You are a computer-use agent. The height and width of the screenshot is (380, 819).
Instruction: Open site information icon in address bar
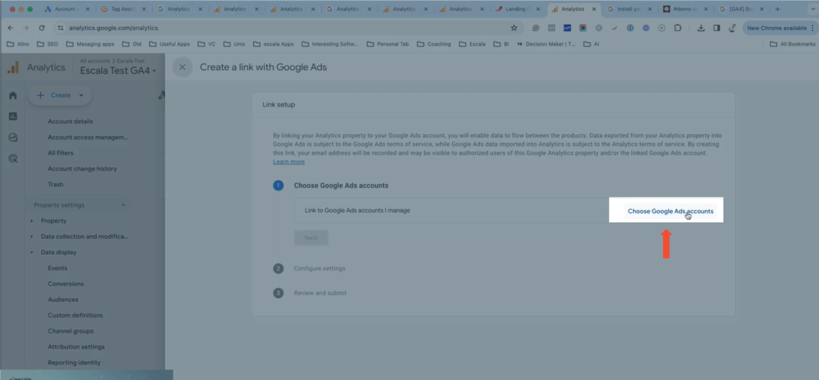60,28
